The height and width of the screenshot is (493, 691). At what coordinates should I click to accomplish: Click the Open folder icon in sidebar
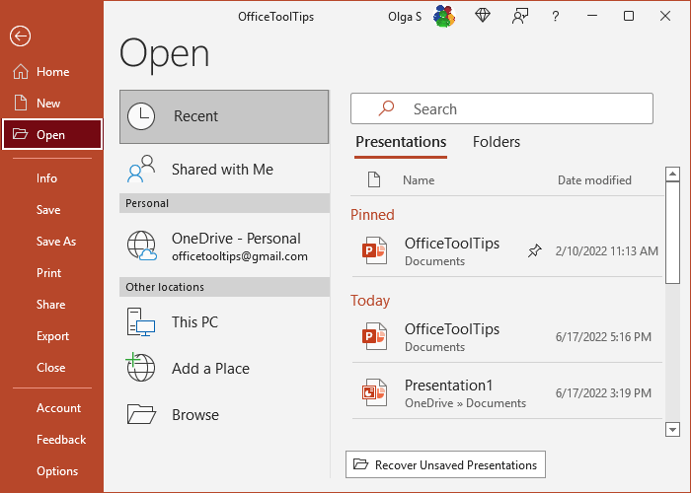[21, 134]
